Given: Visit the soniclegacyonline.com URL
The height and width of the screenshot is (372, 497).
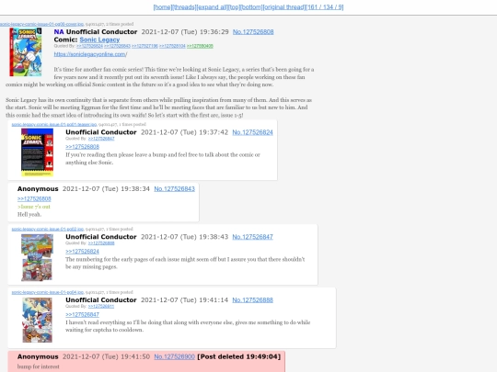Looking at the screenshot, I should (x=90, y=54).
